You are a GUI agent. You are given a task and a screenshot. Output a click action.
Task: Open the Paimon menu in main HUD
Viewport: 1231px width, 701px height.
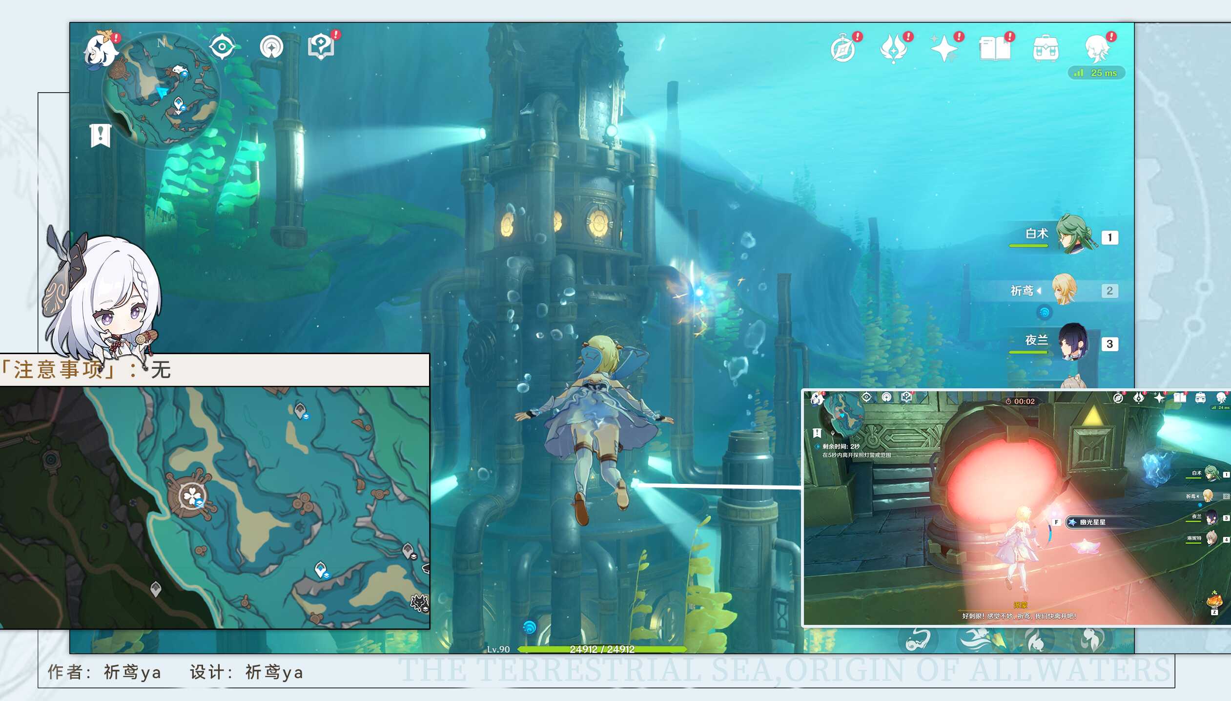[101, 49]
